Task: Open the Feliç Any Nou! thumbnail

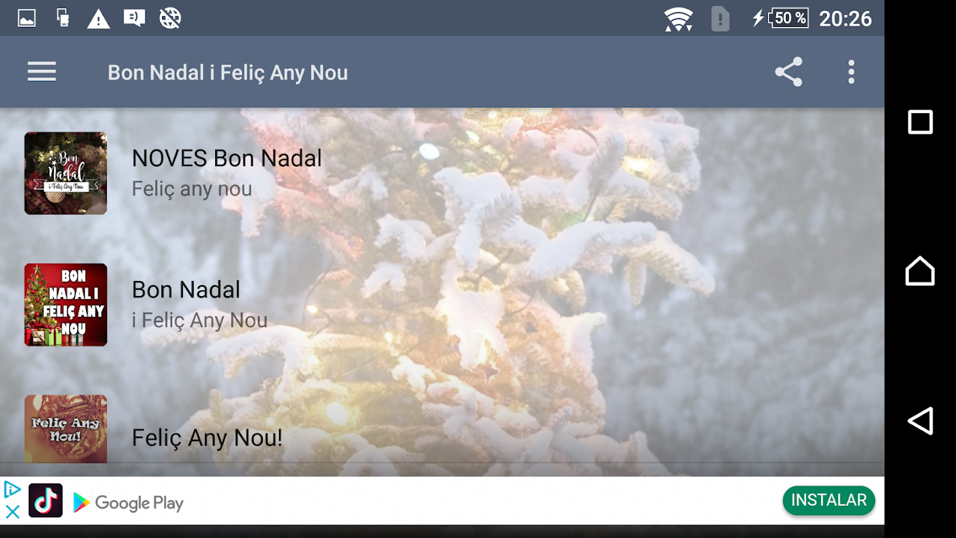Action: click(x=66, y=429)
